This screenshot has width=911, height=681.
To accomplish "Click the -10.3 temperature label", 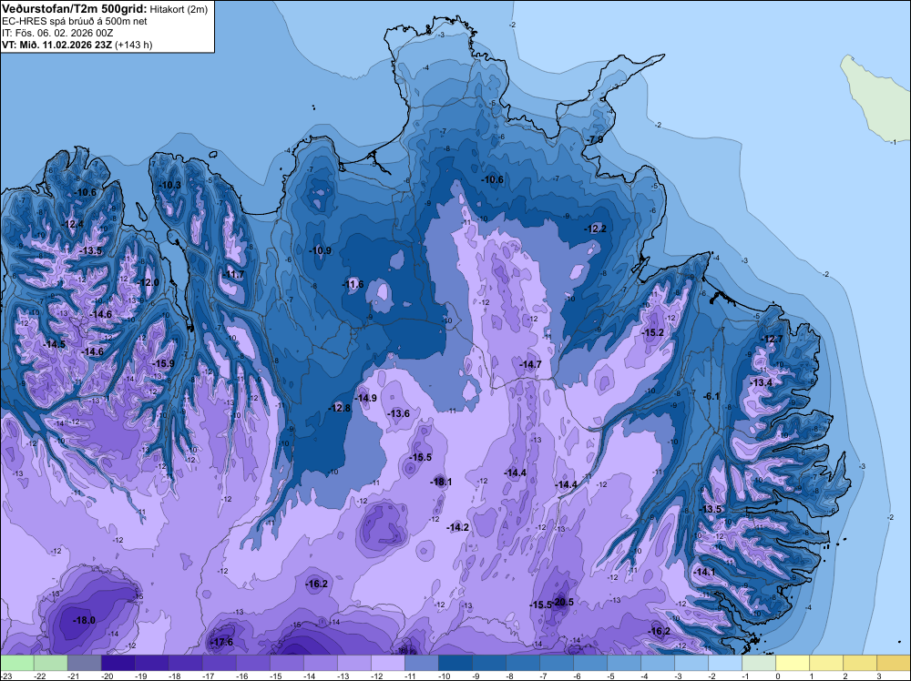I will tap(170, 185).
